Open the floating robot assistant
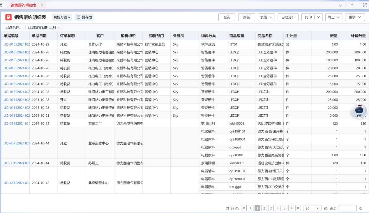This screenshot has width=369, height=213. click(359, 111)
